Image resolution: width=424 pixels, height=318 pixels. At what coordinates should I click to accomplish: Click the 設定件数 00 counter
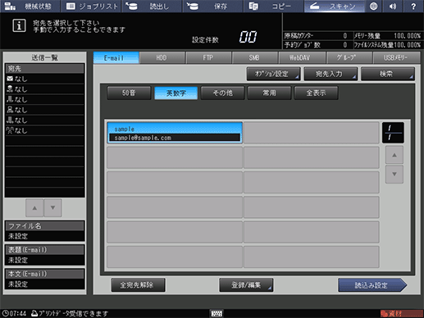[x=248, y=37]
